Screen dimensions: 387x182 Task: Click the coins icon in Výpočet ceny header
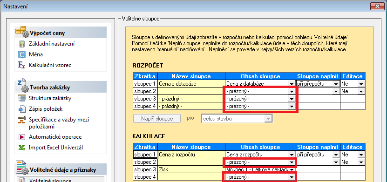click(22, 32)
